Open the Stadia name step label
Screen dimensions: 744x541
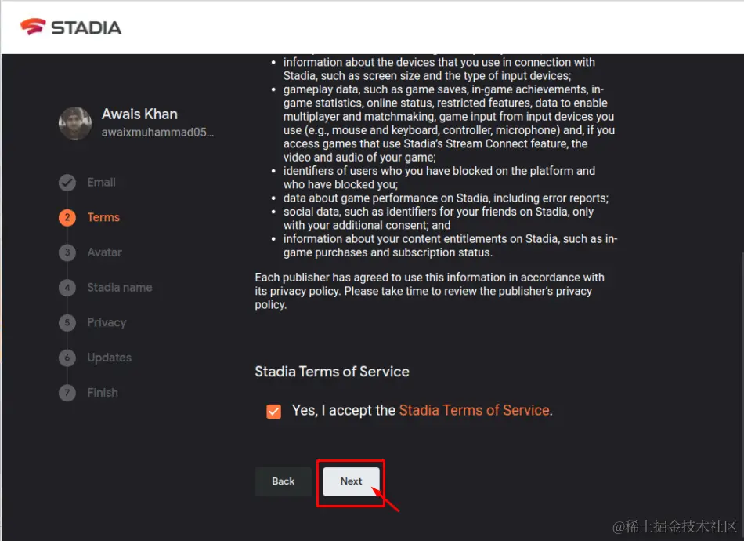pyautogui.click(x=120, y=288)
